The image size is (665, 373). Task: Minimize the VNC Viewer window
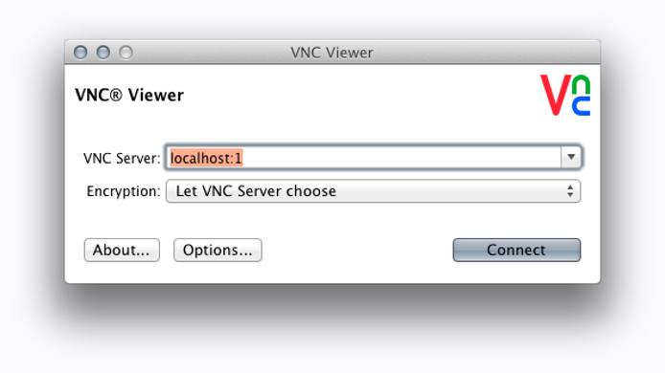[103, 53]
